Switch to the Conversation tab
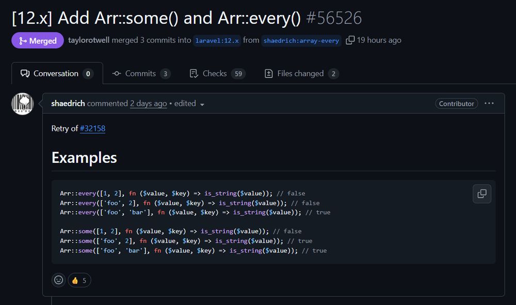This screenshot has height=305, width=516. 57,73
